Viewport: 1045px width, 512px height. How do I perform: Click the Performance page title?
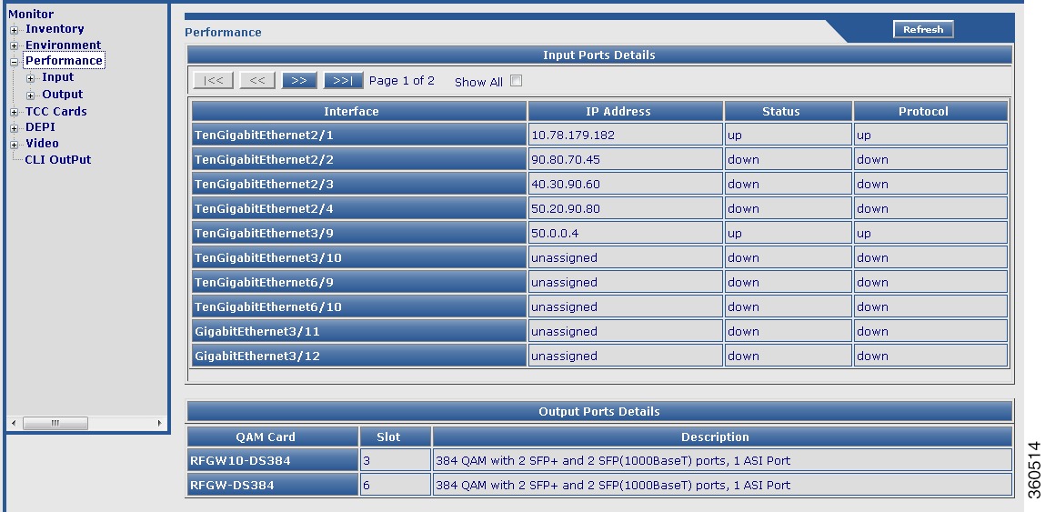point(223,32)
